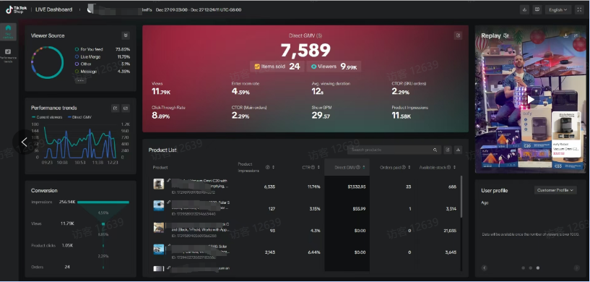
Task: Show the Orders paid help icon
Action: [404, 167]
